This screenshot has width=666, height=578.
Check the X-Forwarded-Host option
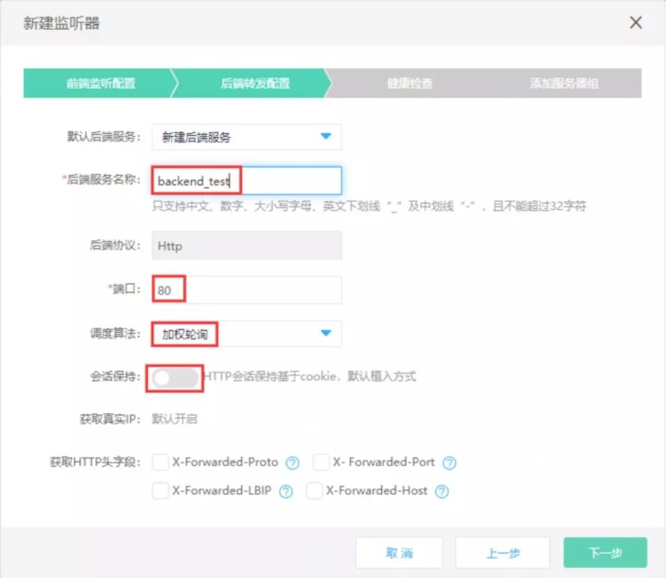tap(314, 491)
